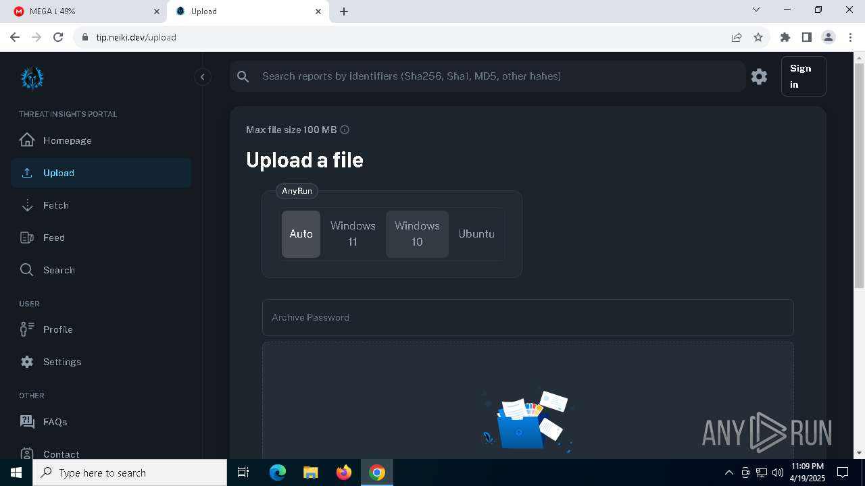Open the Profile page

coord(101,329)
